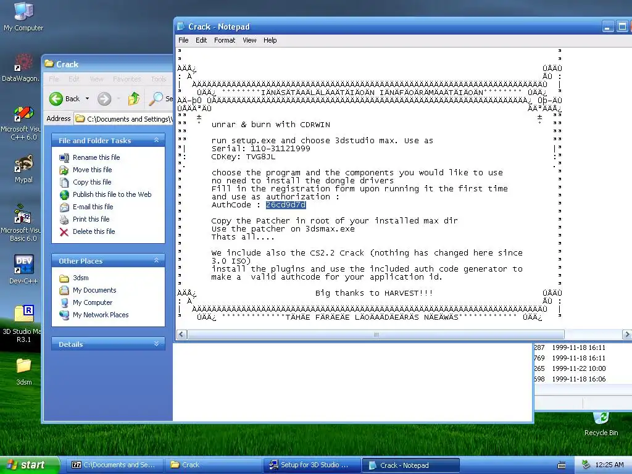Click the Serial: 110-31121999 line
Image resolution: width=632 pixels, height=474 pixels.
pos(261,149)
